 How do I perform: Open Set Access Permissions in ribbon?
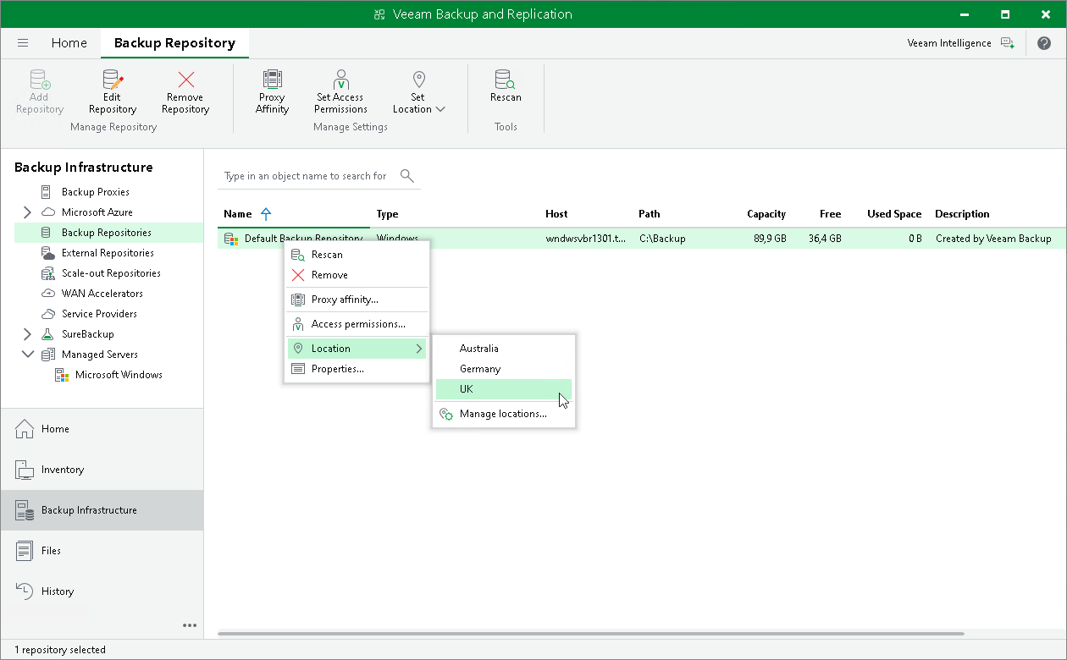point(341,91)
